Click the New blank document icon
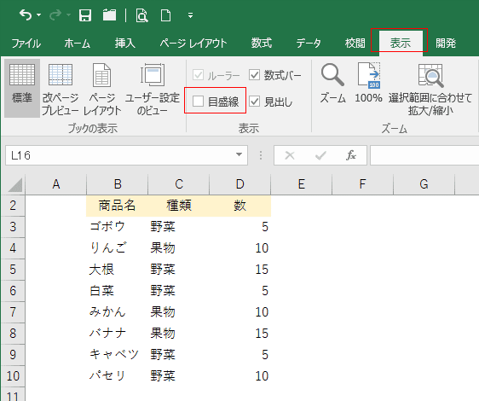Viewport: 479px width, 401px height. pyautogui.click(x=165, y=15)
